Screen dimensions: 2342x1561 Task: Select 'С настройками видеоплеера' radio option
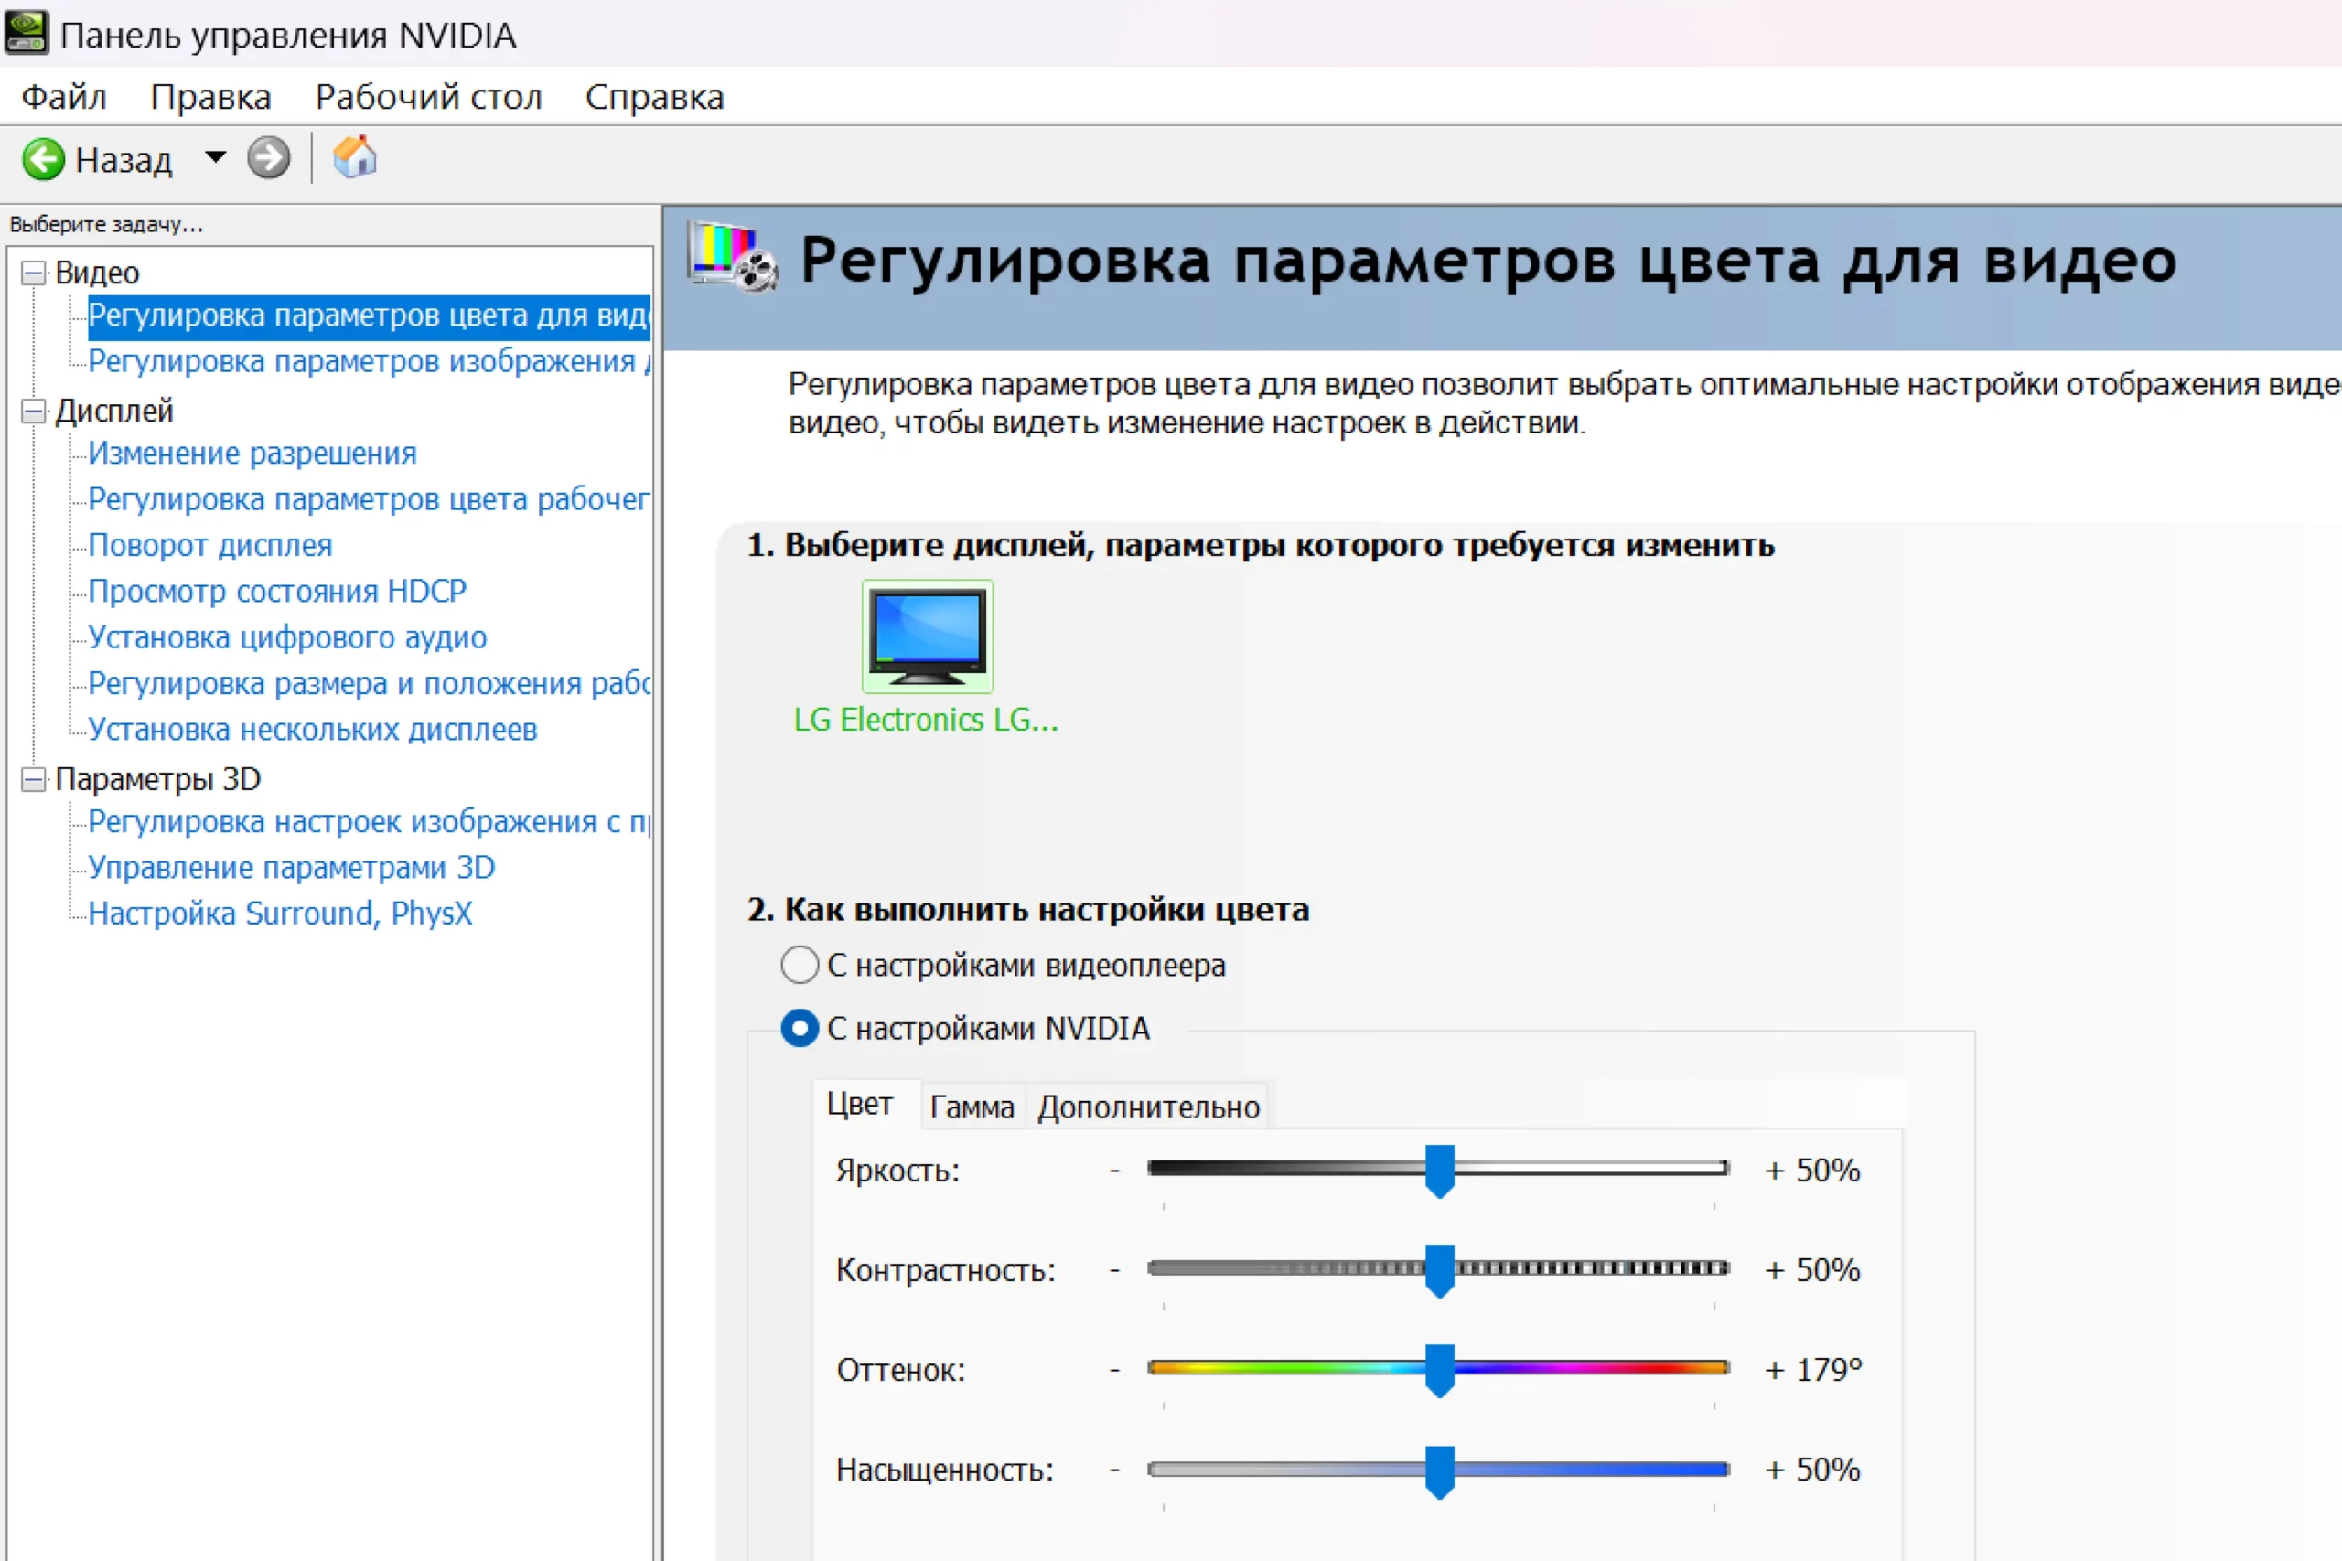800,965
